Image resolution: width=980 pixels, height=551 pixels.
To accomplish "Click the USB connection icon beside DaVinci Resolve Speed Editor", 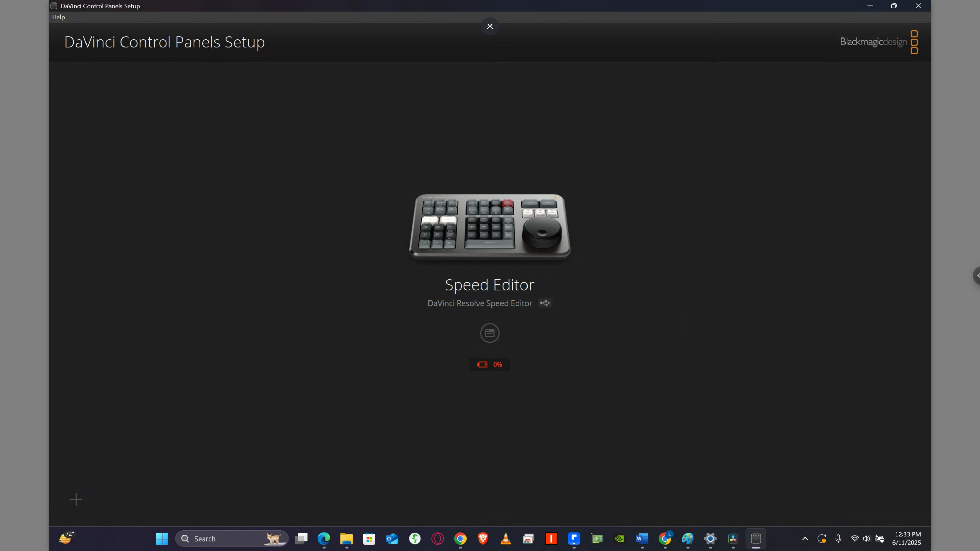I will tap(545, 303).
